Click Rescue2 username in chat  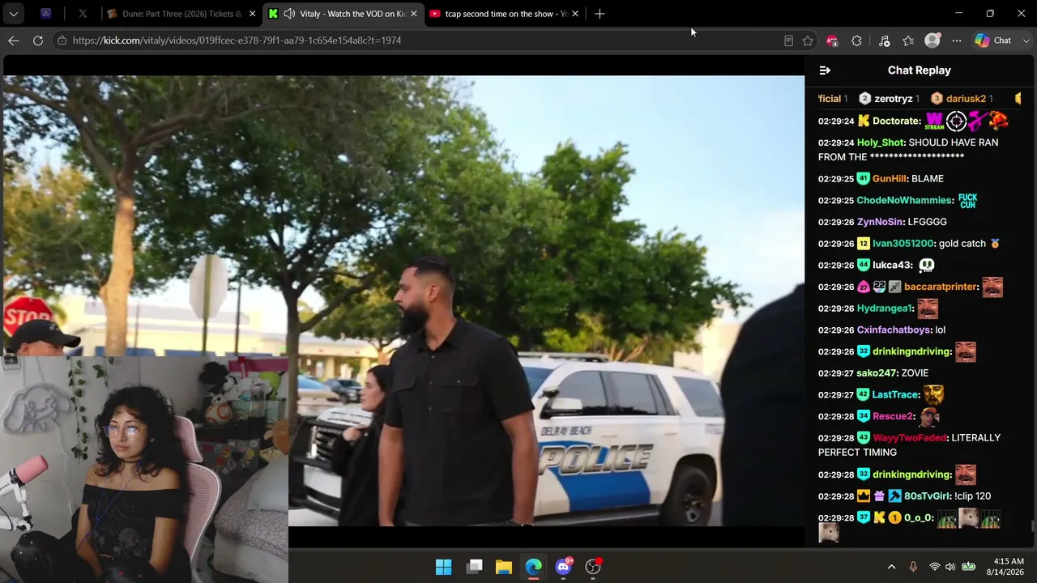[893, 416]
